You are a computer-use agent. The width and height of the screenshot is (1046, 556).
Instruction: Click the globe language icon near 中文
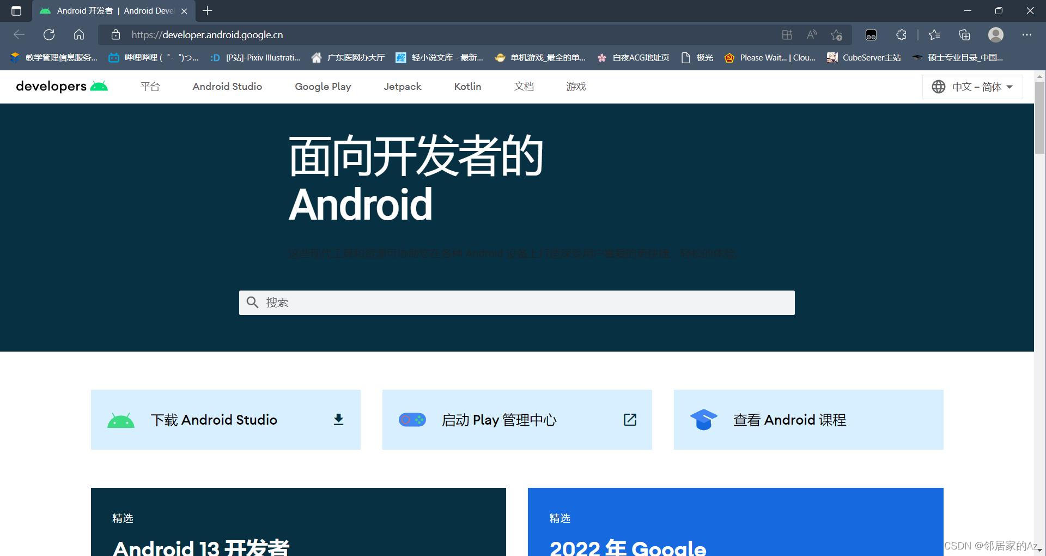[x=938, y=86]
